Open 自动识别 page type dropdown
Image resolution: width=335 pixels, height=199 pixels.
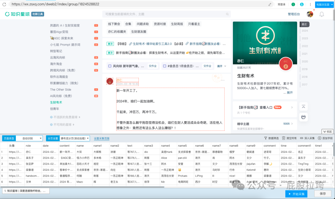pos(29,138)
